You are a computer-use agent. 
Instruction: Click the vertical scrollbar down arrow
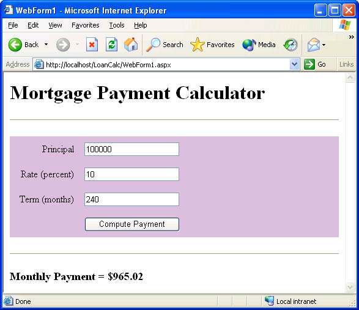[350, 287]
